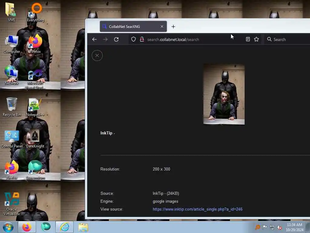Click the taskbar clock and date
Screen dimensions: 310x233
294,227
